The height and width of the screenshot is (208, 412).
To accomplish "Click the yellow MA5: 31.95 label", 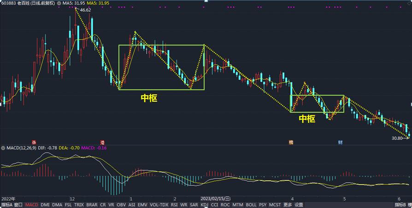I will (x=98, y=3).
